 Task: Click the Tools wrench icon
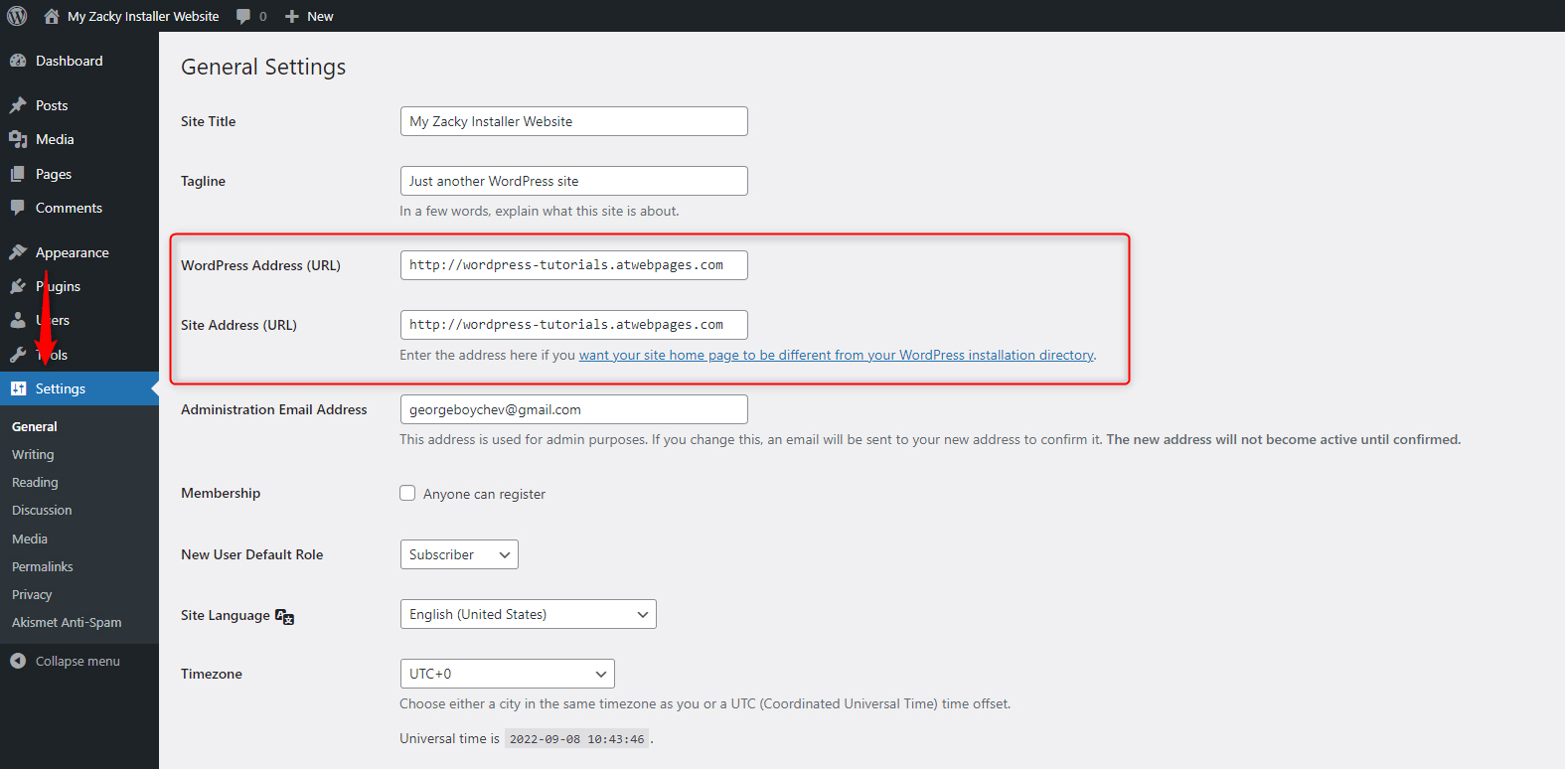(x=18, y=355)
